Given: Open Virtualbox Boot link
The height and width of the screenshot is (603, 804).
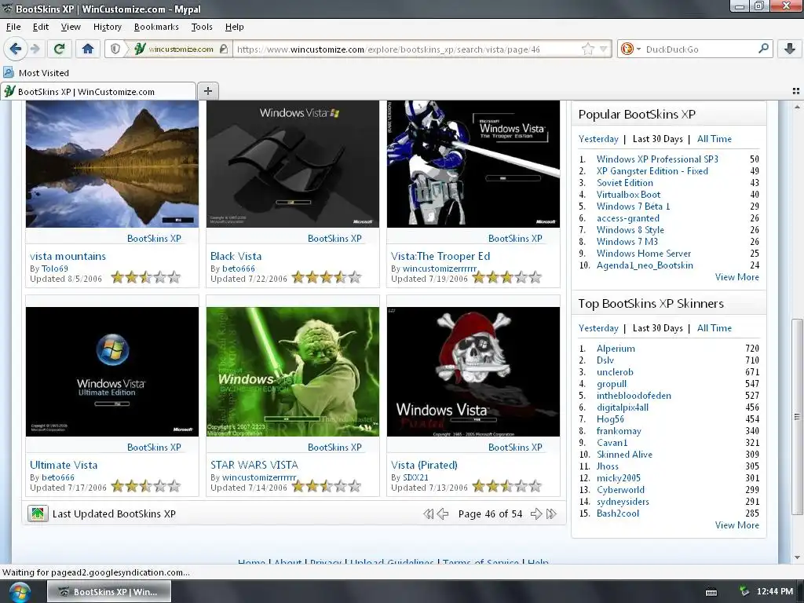Looking at the screenshot, I should [628, 195].
